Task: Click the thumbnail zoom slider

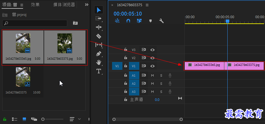Action: (52, 119)
